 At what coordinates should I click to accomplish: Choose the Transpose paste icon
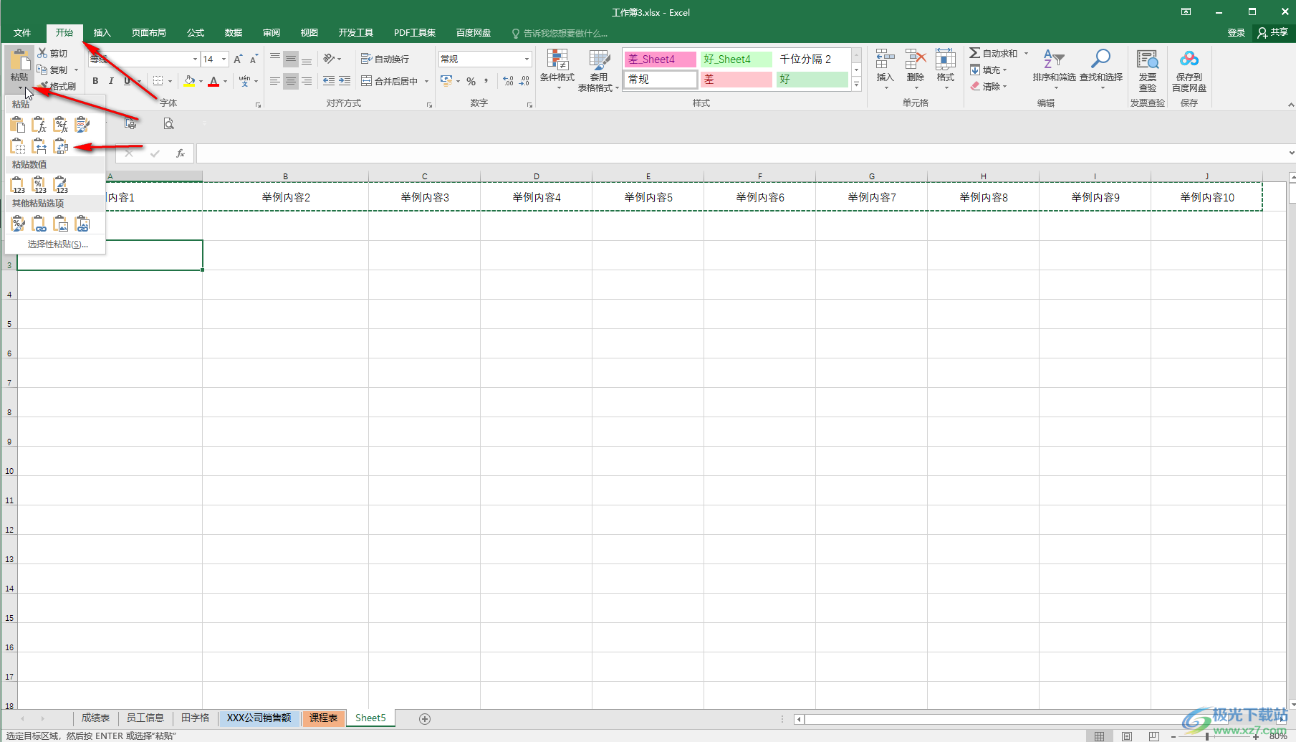(x=61, y=146)
